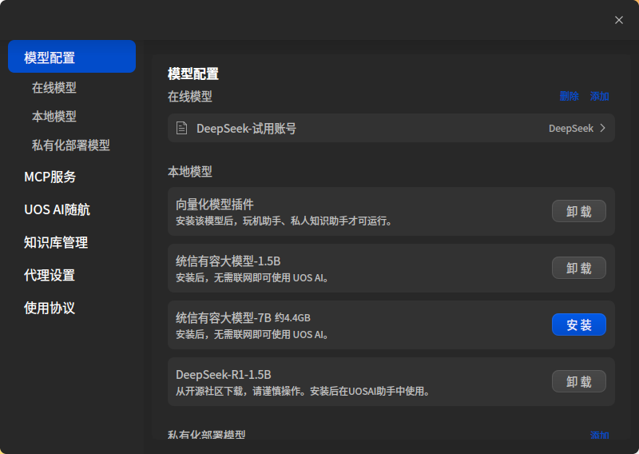This screenshot has width=639, height=454.
Task: Click the 删除 link for online models
Action: click(x=569, y=96)
